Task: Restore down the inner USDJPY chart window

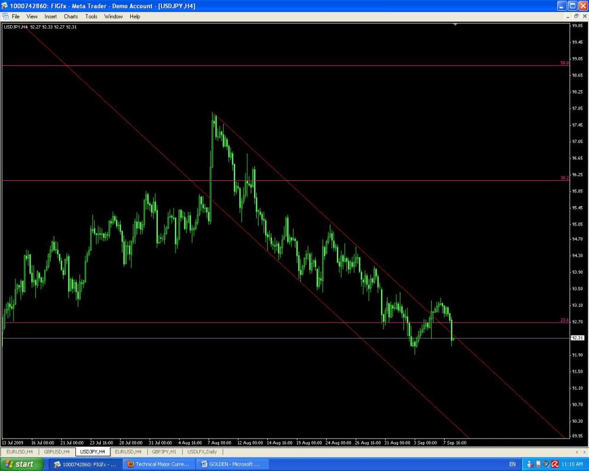Action: [576, 16]
